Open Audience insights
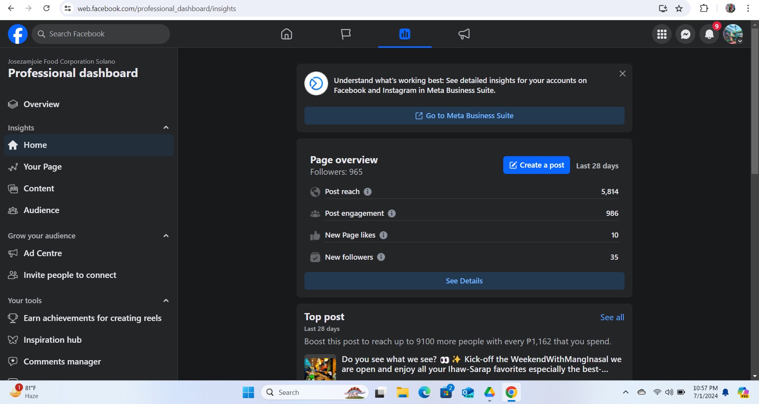Viewport: 759px width, 404px height. [89, 210]
